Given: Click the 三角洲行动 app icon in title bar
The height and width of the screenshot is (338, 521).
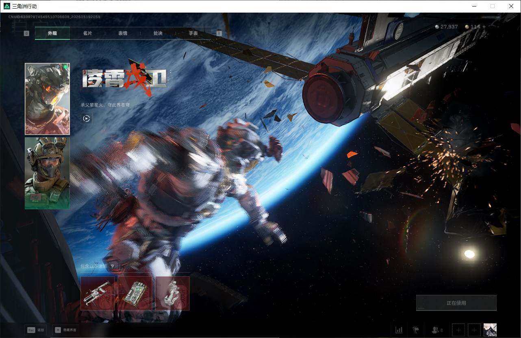Looking at the screenshot, I should pyautogui.click(x=7, y=6).
